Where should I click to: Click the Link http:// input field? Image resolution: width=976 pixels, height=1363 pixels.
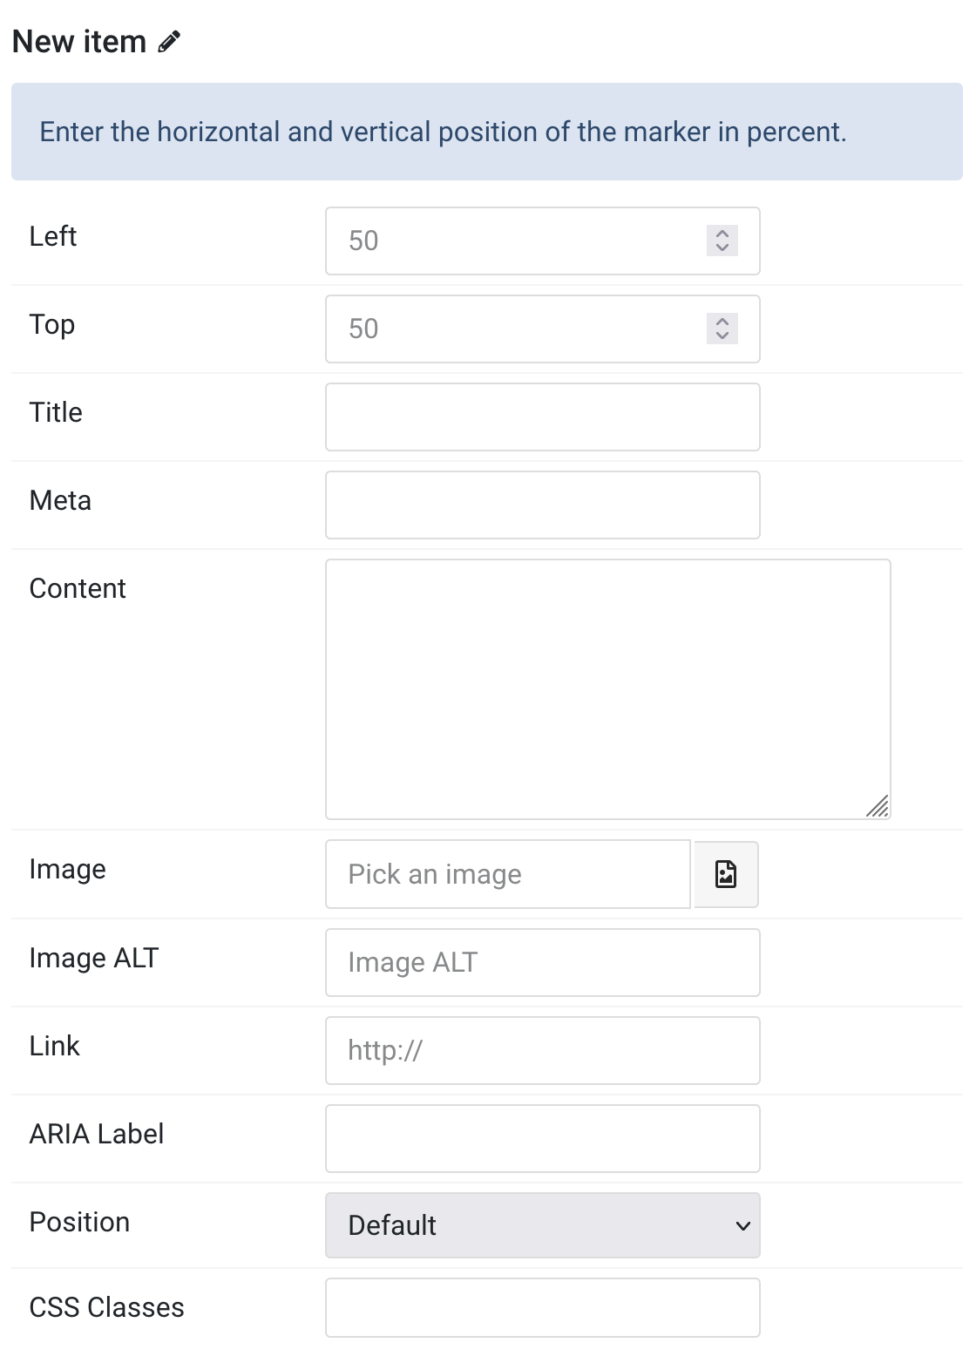tap(543, 1050)
